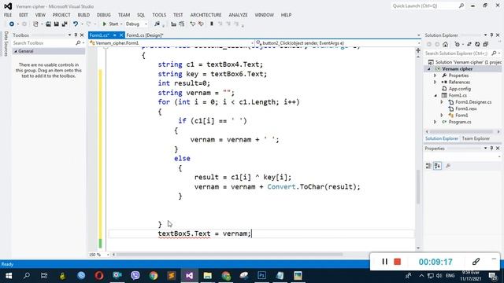Open the Data Sources side tab
The image size is (504, 283).
click(x=6, y=44)
